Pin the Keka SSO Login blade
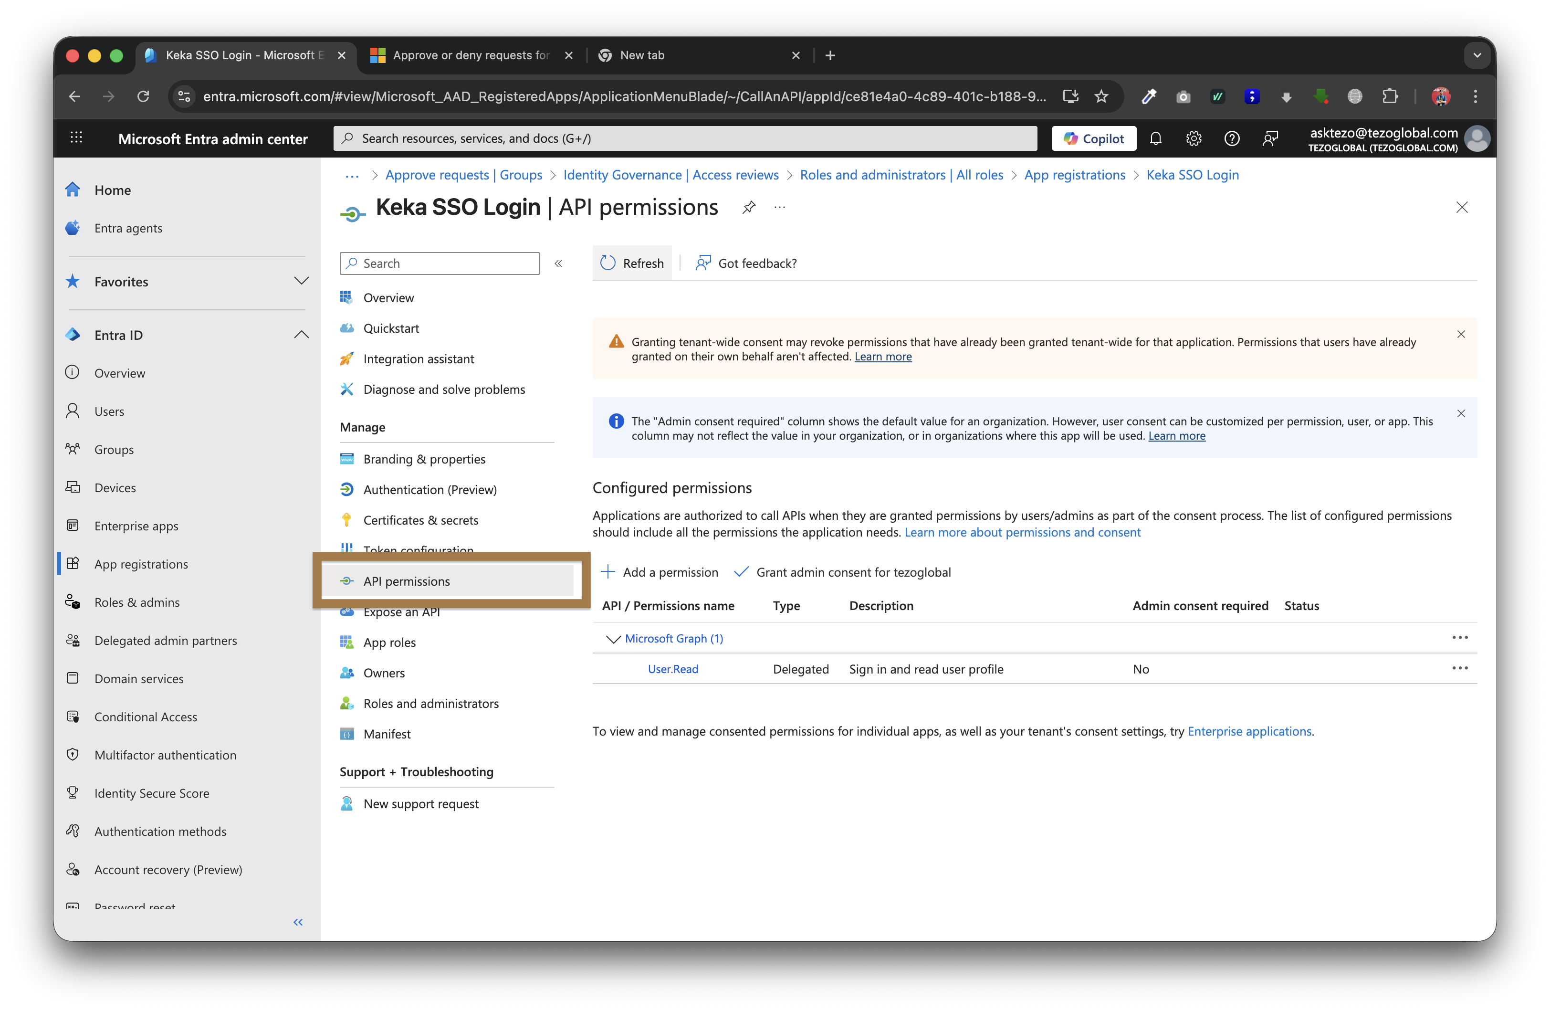The height and width of the screenshot is (1012, 1550). tap(749, 207)
